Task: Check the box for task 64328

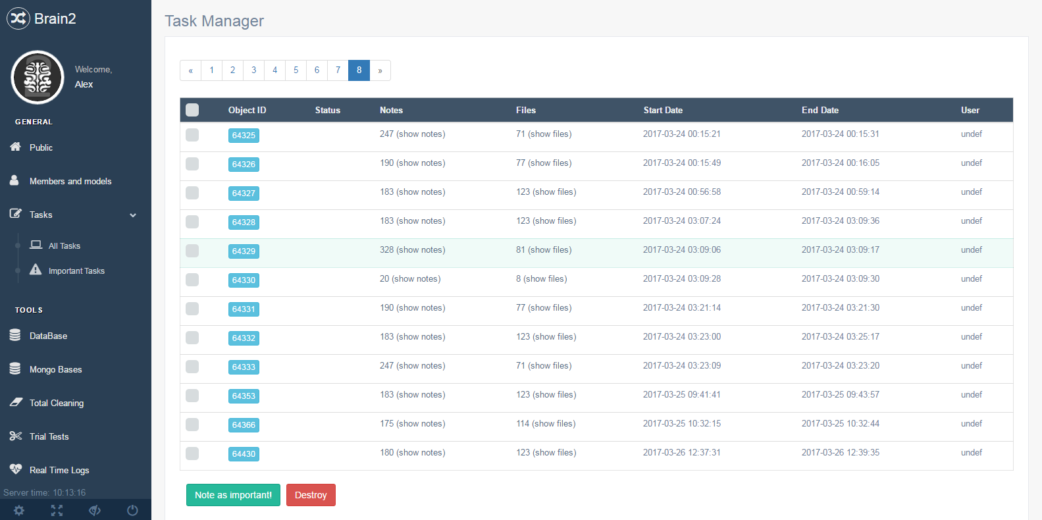Action: coord(192,222)
